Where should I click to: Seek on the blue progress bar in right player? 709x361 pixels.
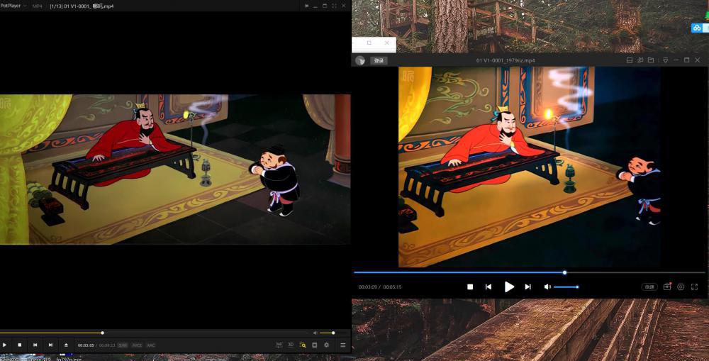[x=529, y=273]
